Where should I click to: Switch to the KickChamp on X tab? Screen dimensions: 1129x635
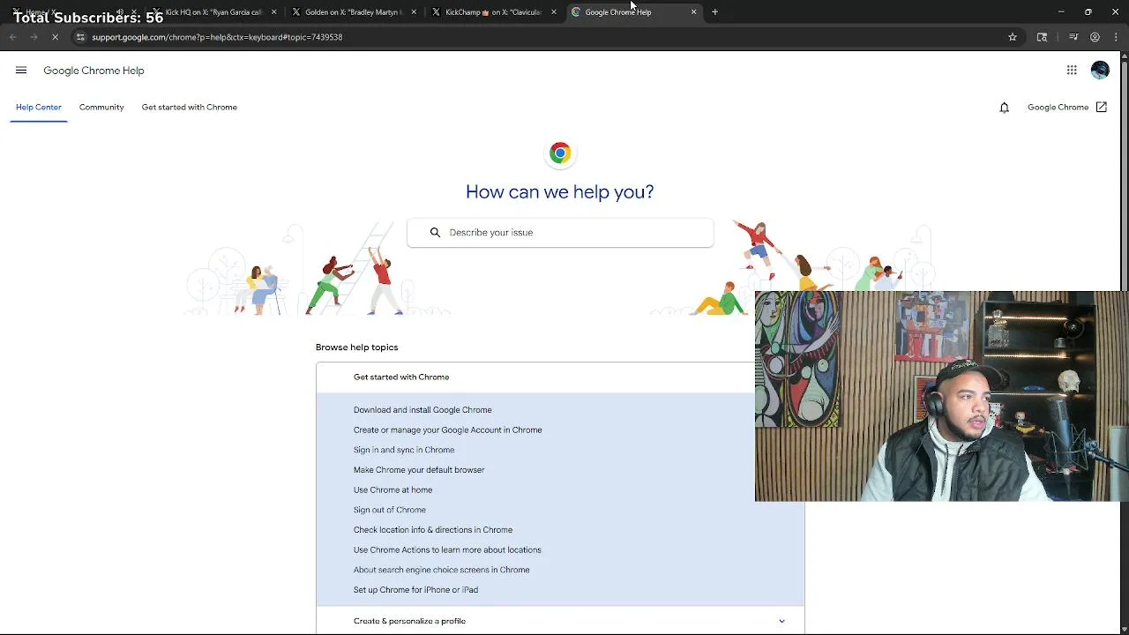tap(493, 12)
